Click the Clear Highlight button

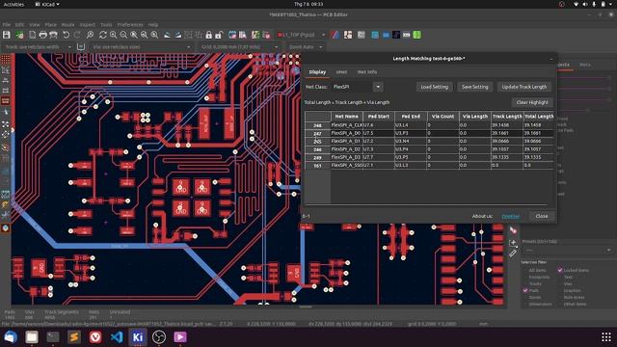pyautogui.click(x=532, y=102)
